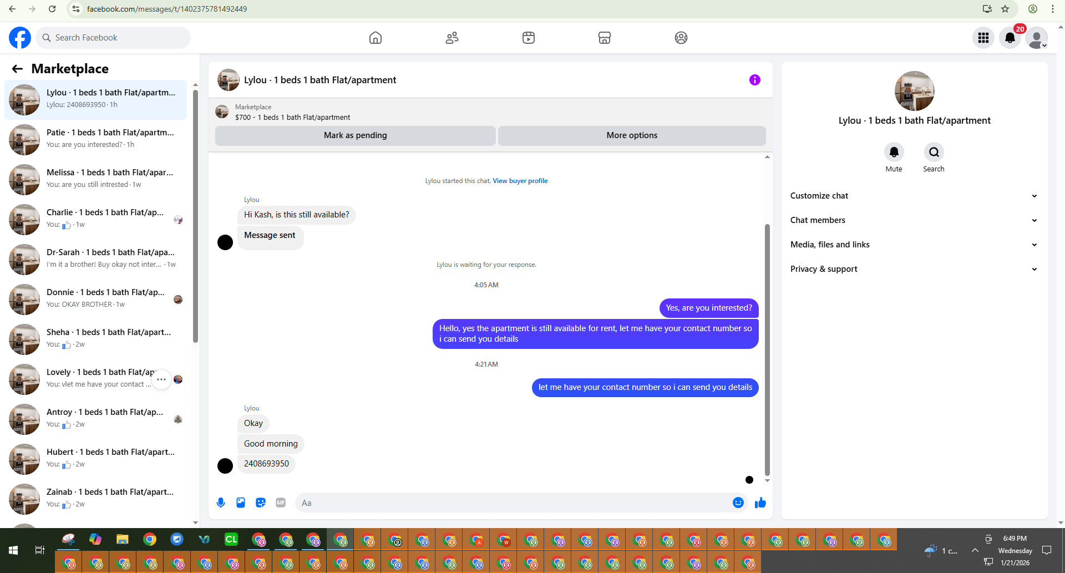Select Dr-Sarah conversation in list
Viewport: 1065px width, 573px height.
[x=95, y=260]
